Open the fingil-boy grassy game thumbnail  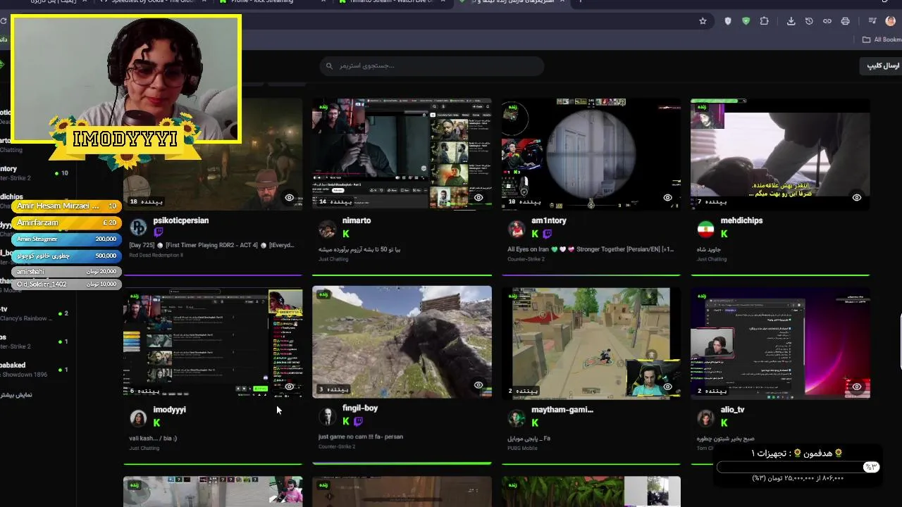click(x=402, y=342)
